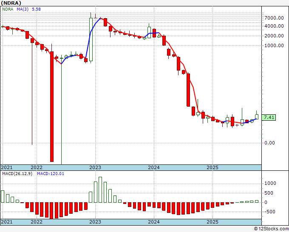Click the tall green candlestick before 2023
The height and width of the screenshot is (232, 289).
point(91,40)
